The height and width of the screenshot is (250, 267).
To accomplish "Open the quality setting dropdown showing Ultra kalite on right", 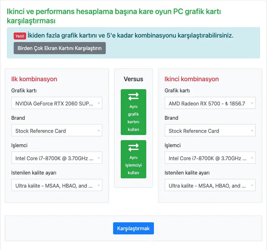I will [x=210, y=185].
